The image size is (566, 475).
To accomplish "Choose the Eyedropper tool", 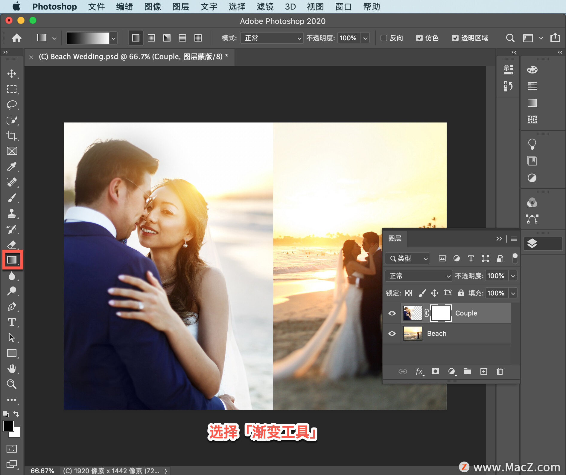I will tap(12, 167).
